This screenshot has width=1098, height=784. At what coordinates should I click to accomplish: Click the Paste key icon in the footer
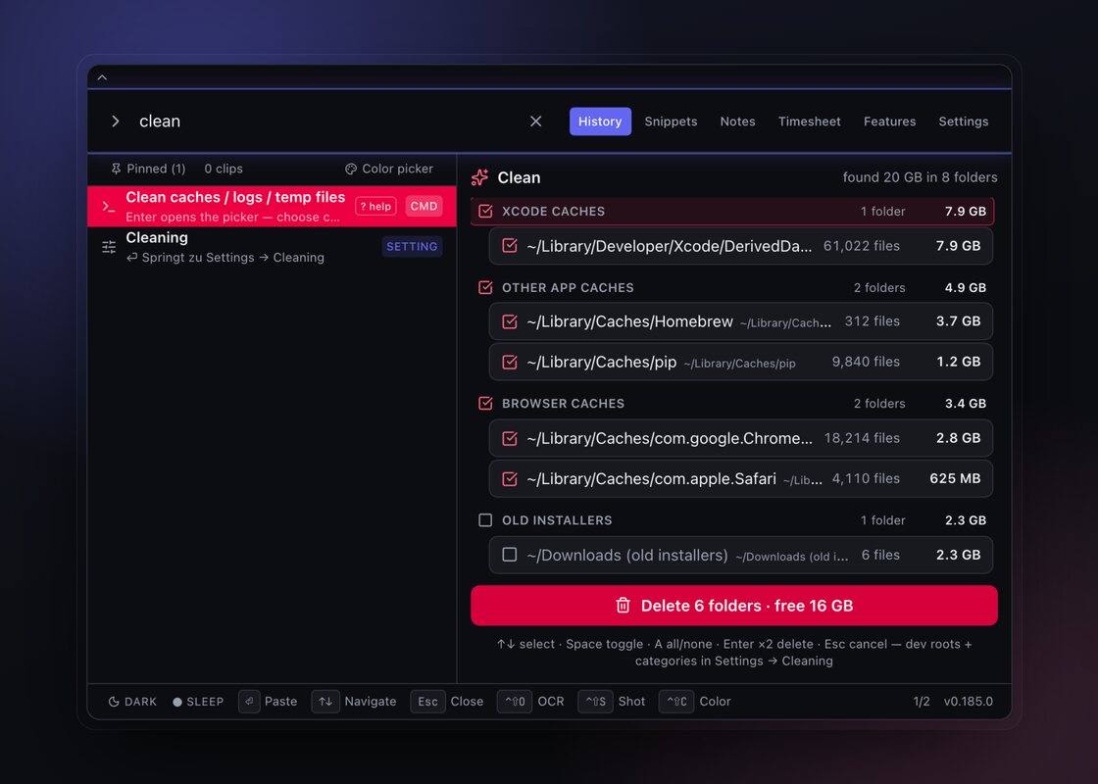click(x=249, y=702)
